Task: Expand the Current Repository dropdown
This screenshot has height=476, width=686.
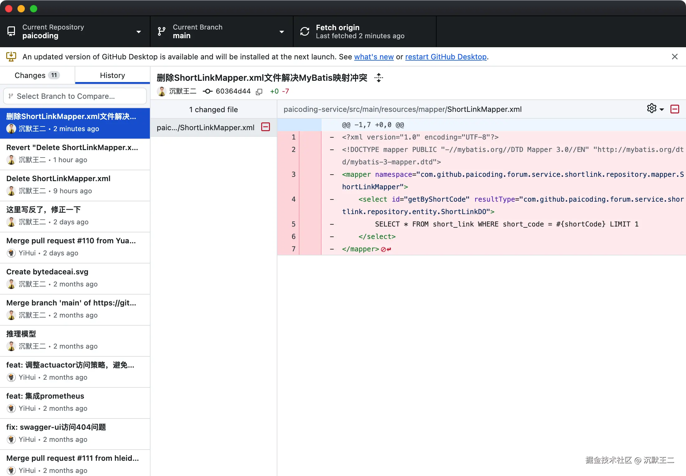Action: 75,31
